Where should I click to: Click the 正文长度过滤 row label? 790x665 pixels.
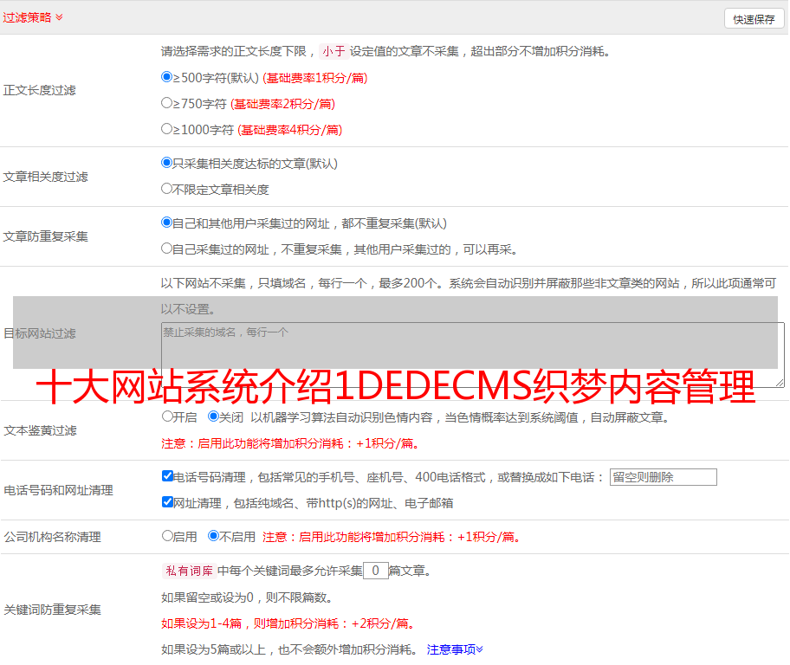click(39, 90)
